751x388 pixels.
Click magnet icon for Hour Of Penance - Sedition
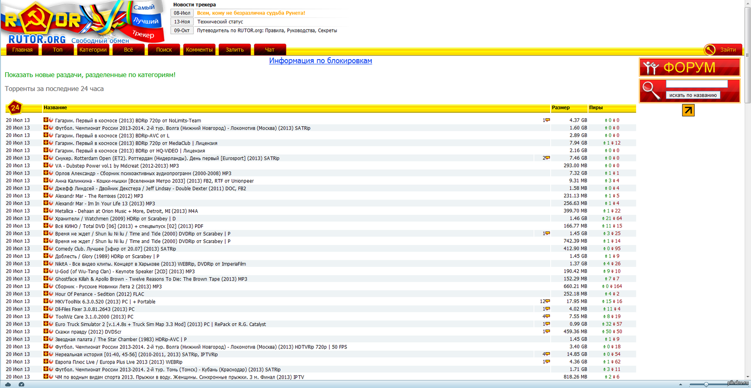(51, 294)
